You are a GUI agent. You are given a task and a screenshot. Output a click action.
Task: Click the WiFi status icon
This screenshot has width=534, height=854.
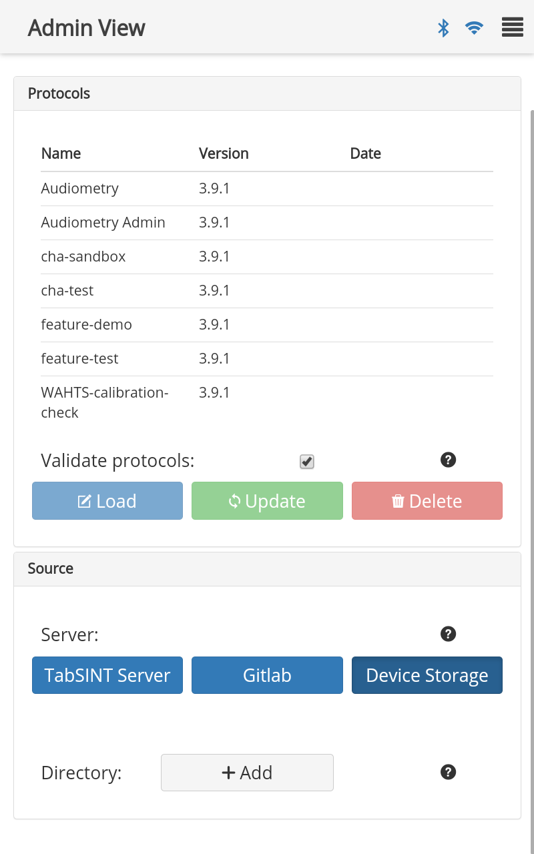coord(474,28)
